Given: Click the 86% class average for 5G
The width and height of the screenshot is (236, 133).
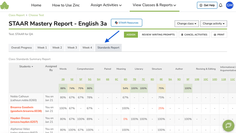Looking at the screenshot, I should (90, 88).
